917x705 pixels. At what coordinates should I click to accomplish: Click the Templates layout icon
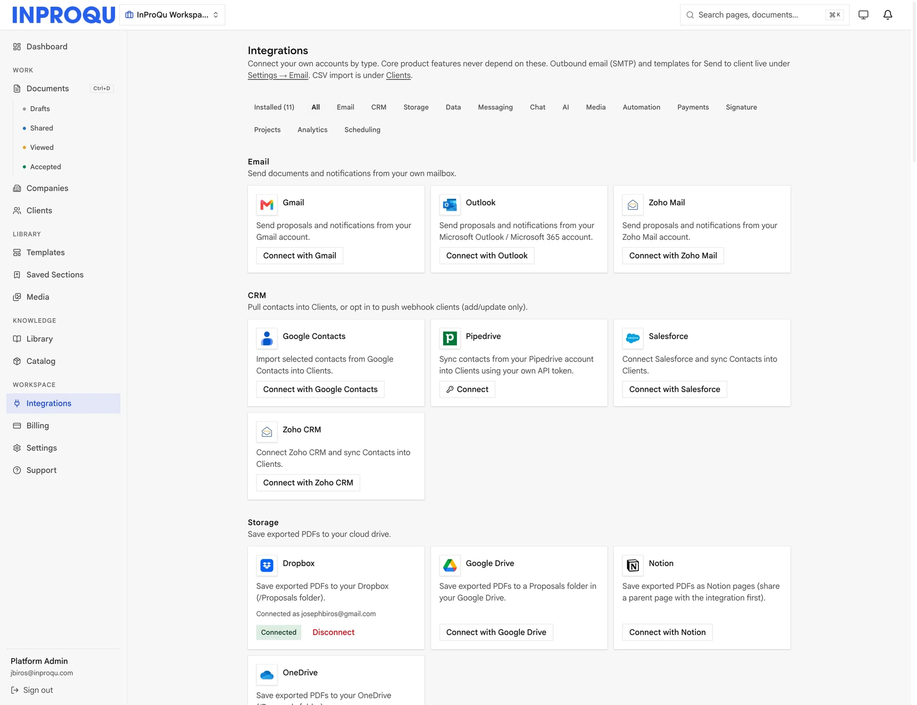click(x=17, y=252)
